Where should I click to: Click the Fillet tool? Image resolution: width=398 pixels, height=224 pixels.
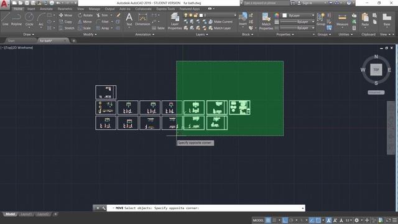(x=103, y=22)
